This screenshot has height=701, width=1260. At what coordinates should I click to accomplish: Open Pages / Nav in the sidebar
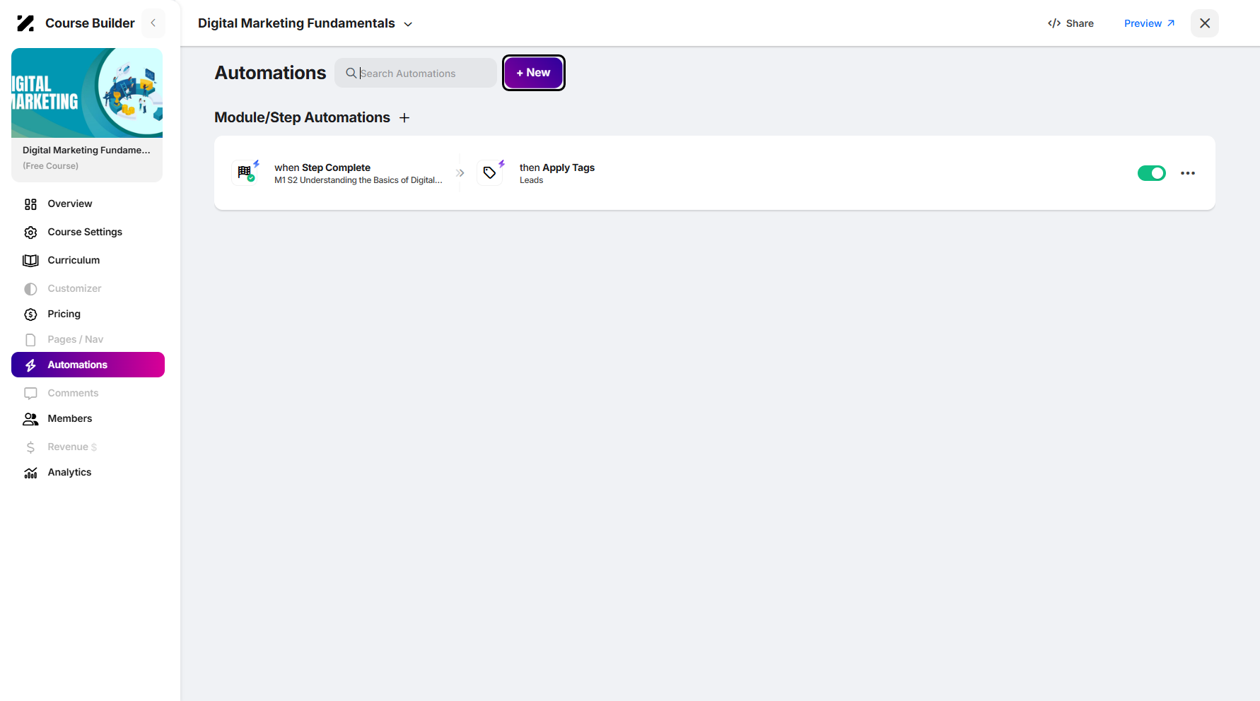pyautogui.click(x=88, y=339)
